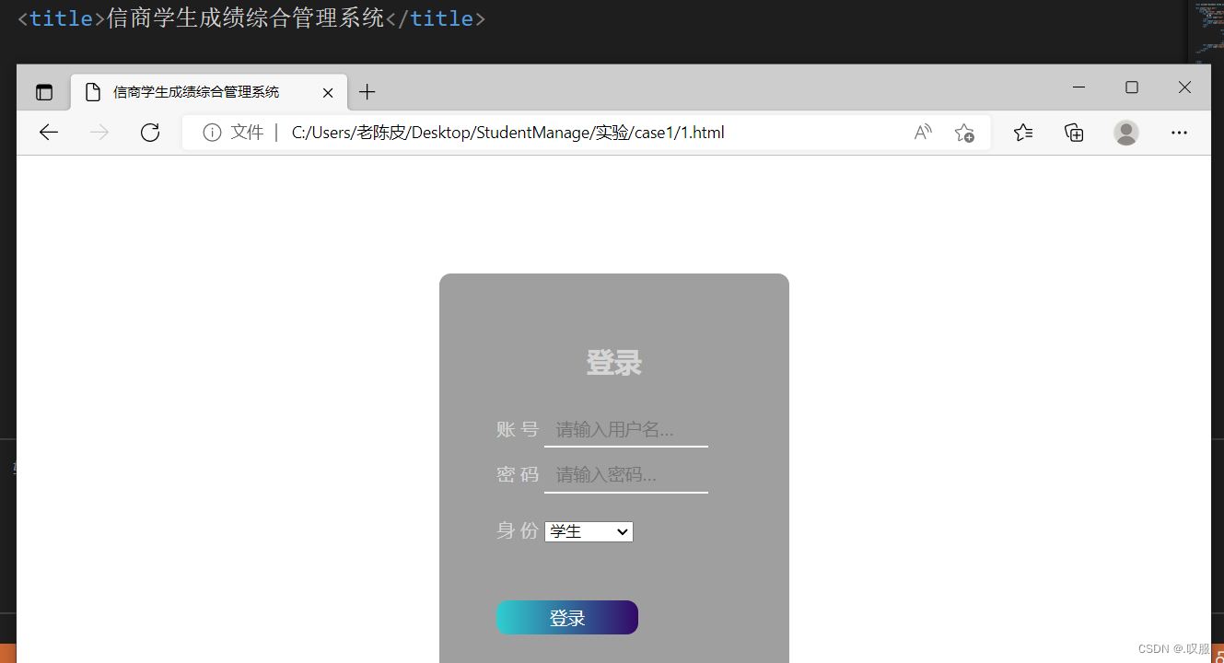Open the vertical tabs panel icon
The width and height of the screenshot is (1224, 663).
point(44,92)
